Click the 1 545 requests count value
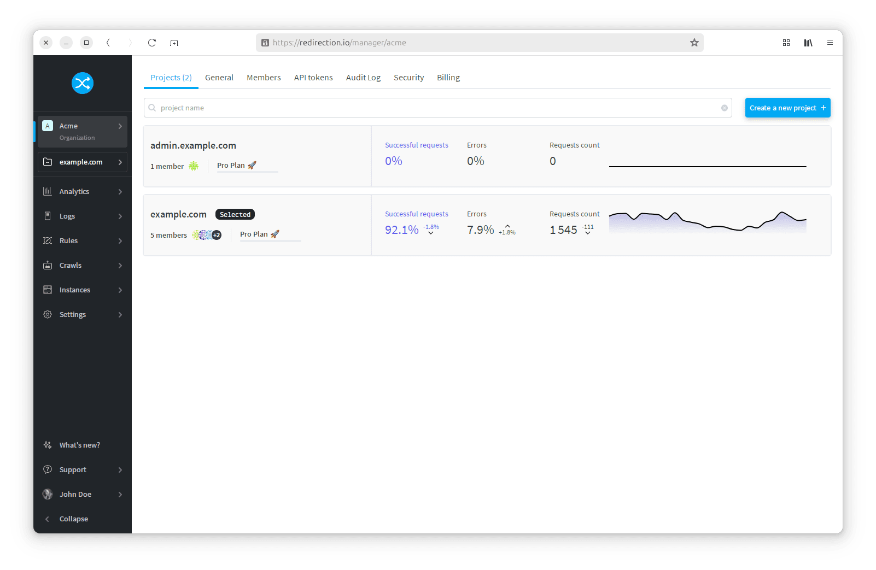876x570 pixels. coord(563,230)
